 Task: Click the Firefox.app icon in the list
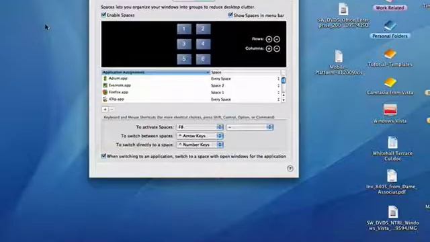click(105, 92)
